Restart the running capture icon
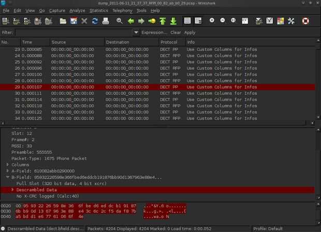Screen dimensions: 321x232 49,21
